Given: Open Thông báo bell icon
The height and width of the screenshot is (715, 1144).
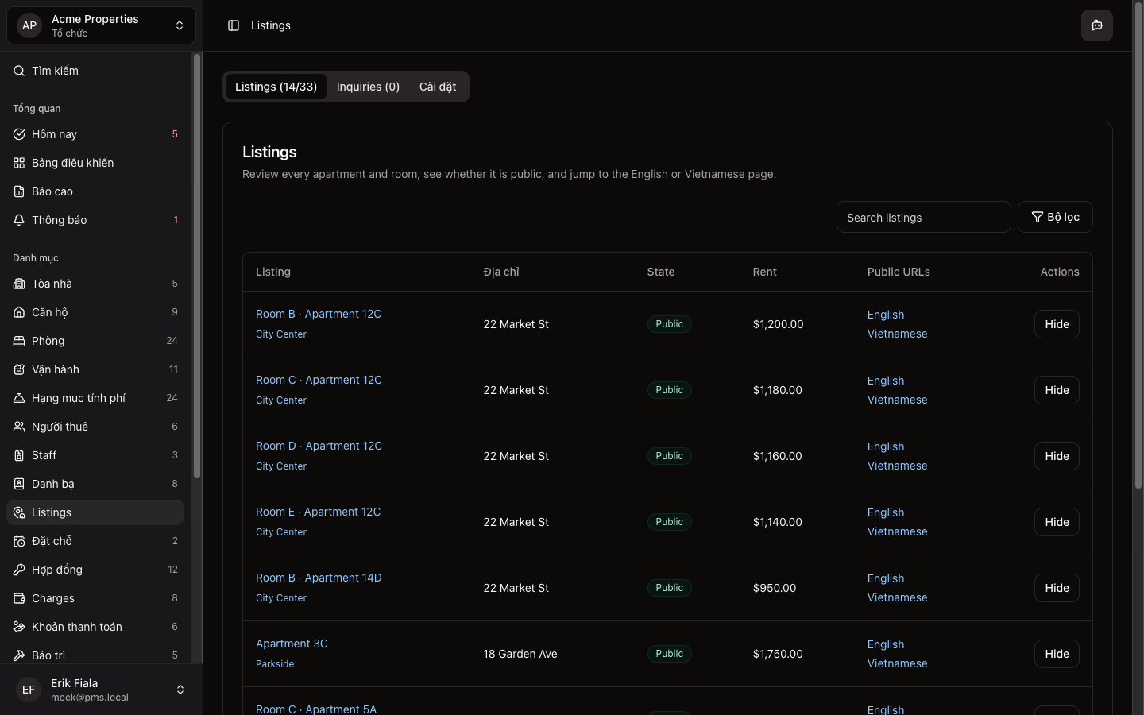Looking at the screenshot, I should (19, 220).
